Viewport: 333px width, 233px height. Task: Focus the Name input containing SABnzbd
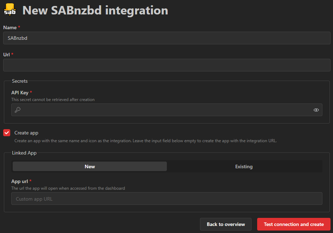[x=166, y=38]
